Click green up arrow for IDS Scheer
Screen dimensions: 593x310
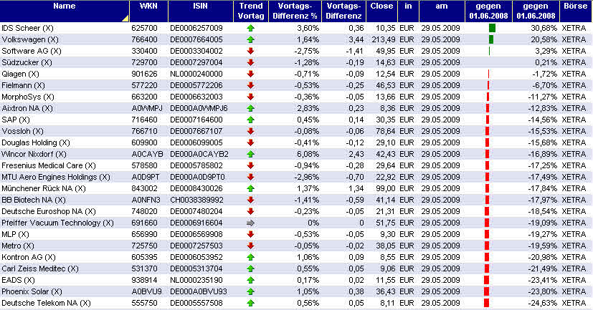click(x=250, y=28)
